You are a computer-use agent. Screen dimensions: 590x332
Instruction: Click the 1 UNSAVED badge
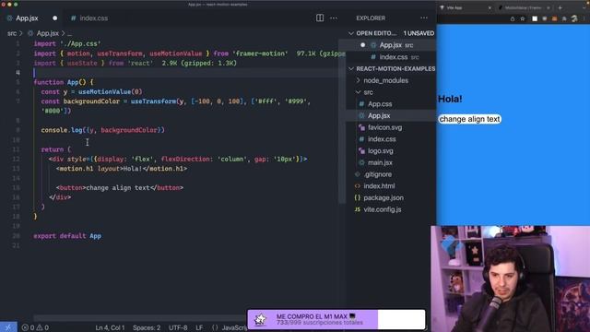pyautogui.click(x=419, y=33)
